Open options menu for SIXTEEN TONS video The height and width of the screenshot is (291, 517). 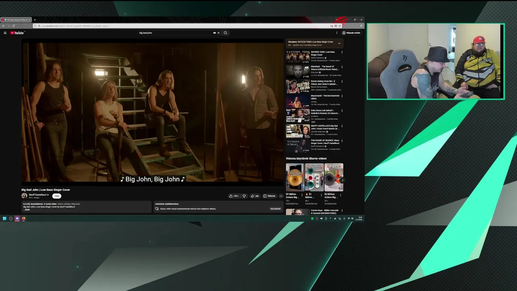tap(342, 52)
